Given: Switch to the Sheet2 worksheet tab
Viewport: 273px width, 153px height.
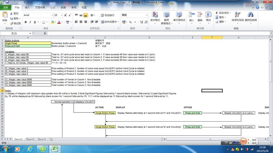Looking at the screenshot, I should click(x=30, y=139).
